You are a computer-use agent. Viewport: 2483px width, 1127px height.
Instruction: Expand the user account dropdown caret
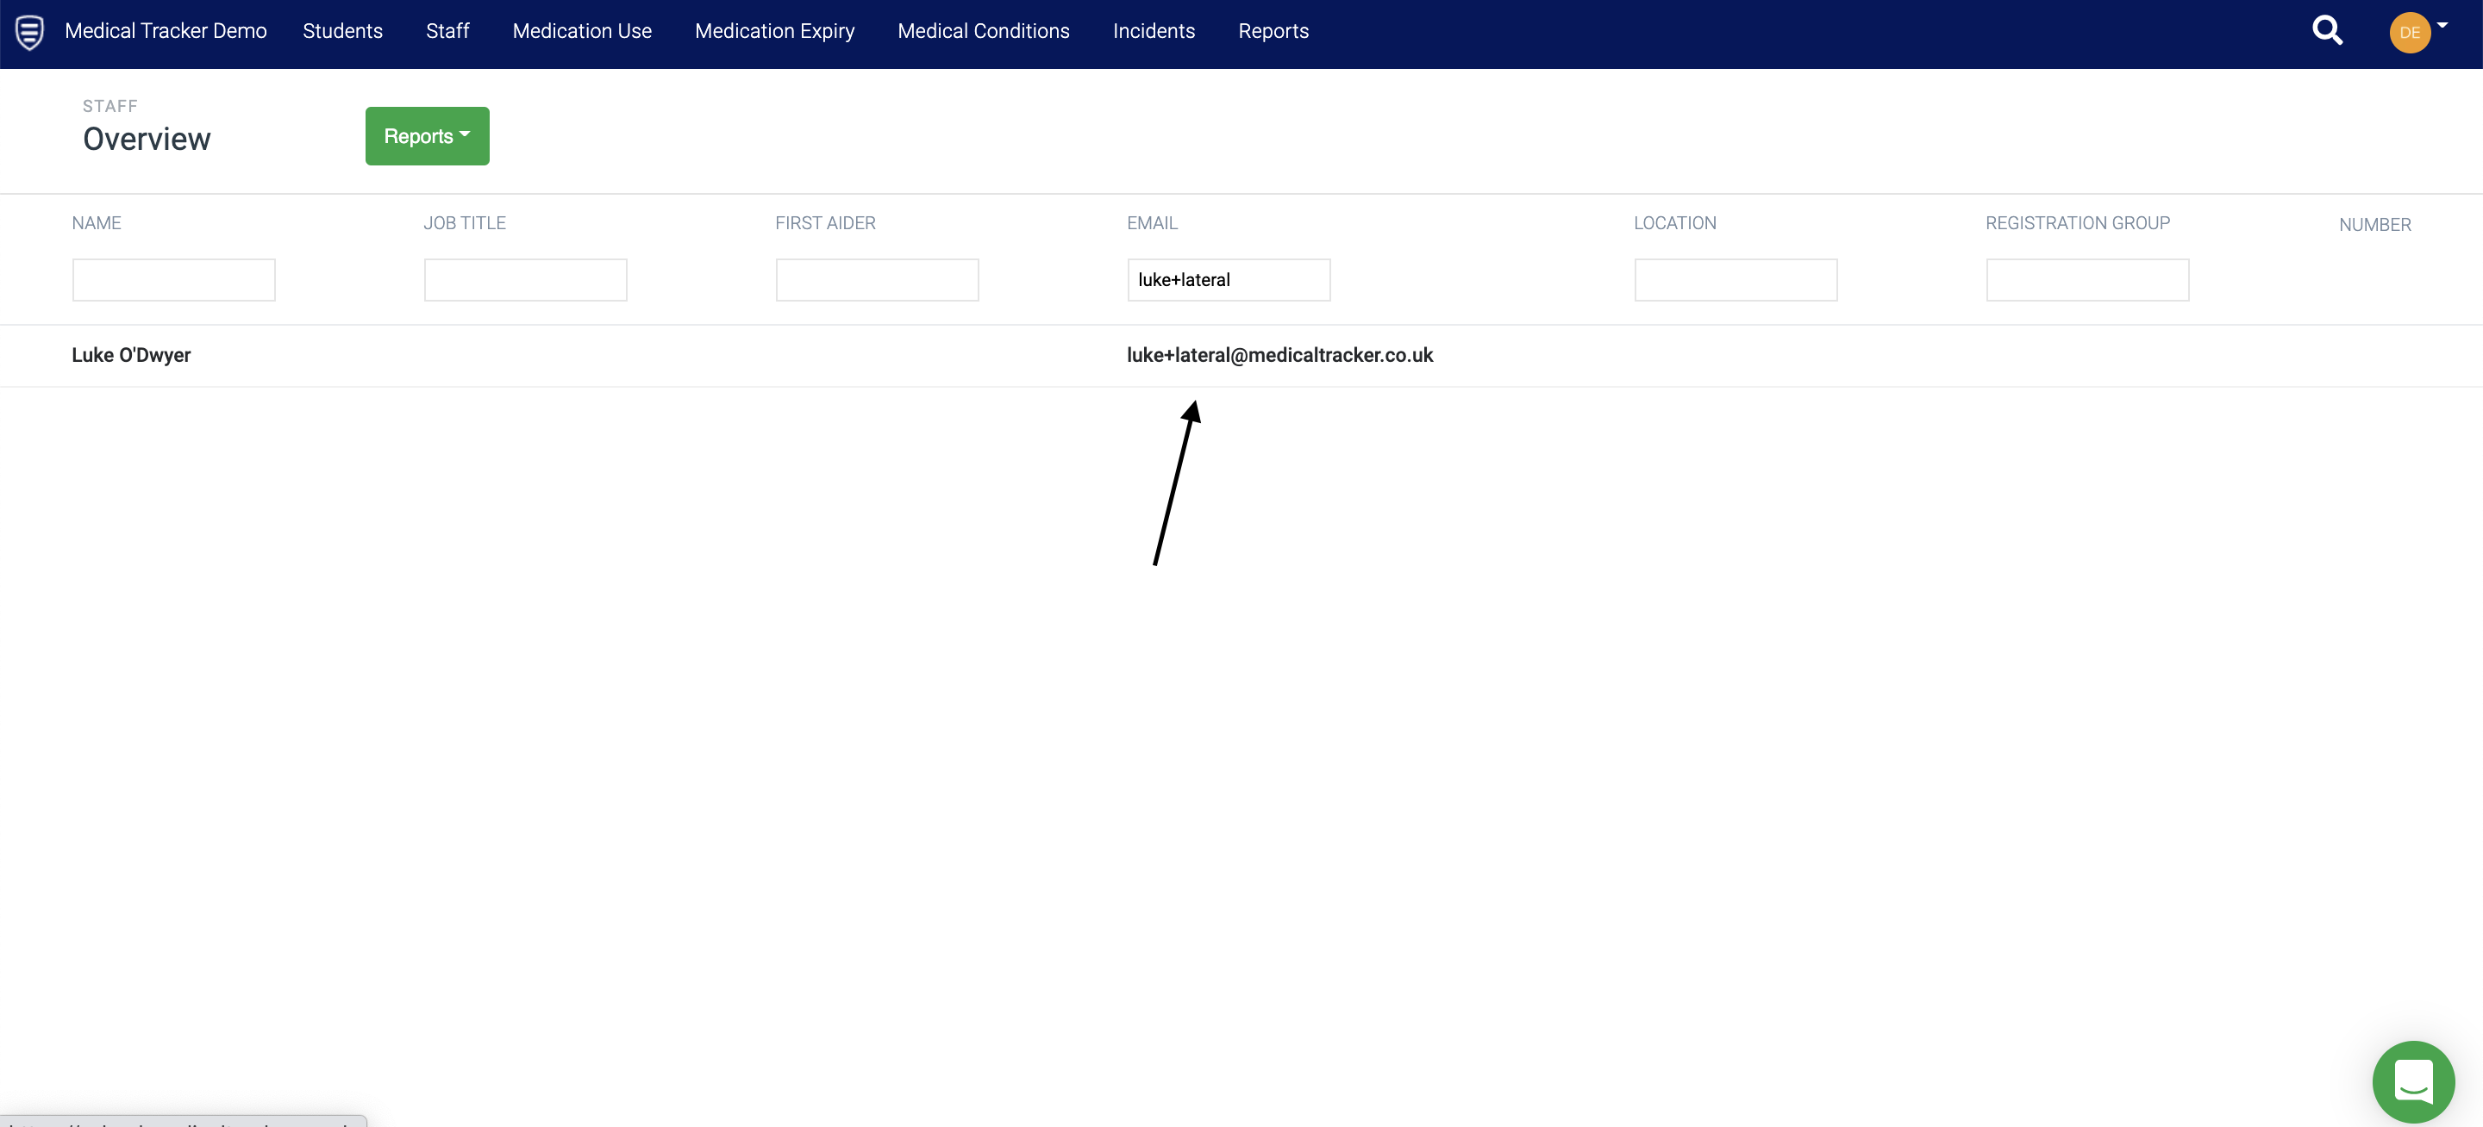[2442, 25]
